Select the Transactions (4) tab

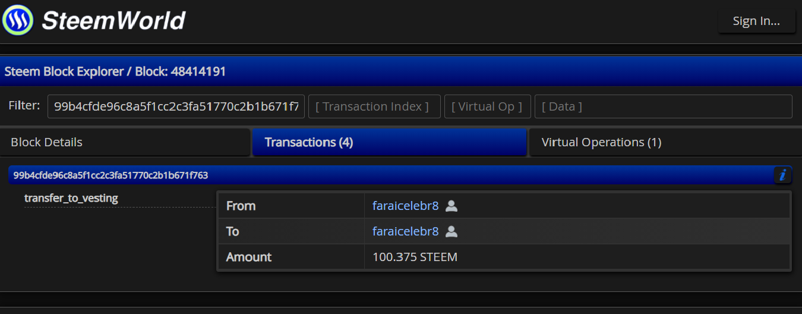click(390, 142)
